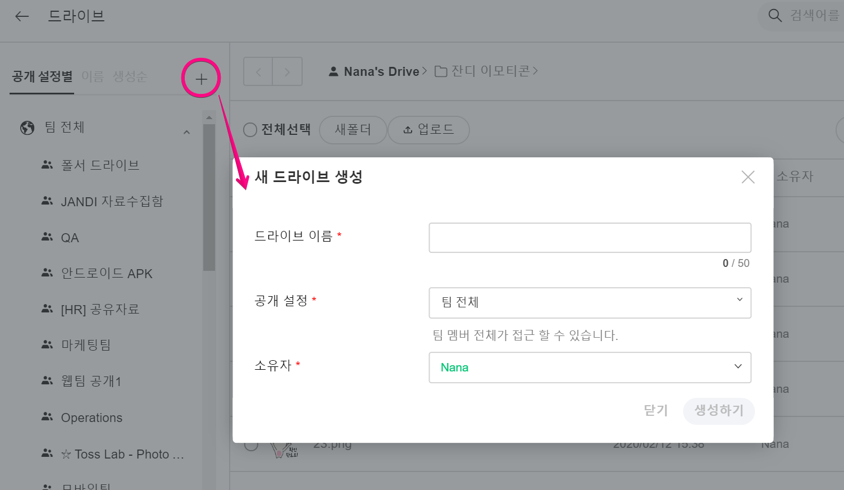Collapse the 팀 전체 drive list
The width and height of the screenshot is (844, 490).
point(186,132)
